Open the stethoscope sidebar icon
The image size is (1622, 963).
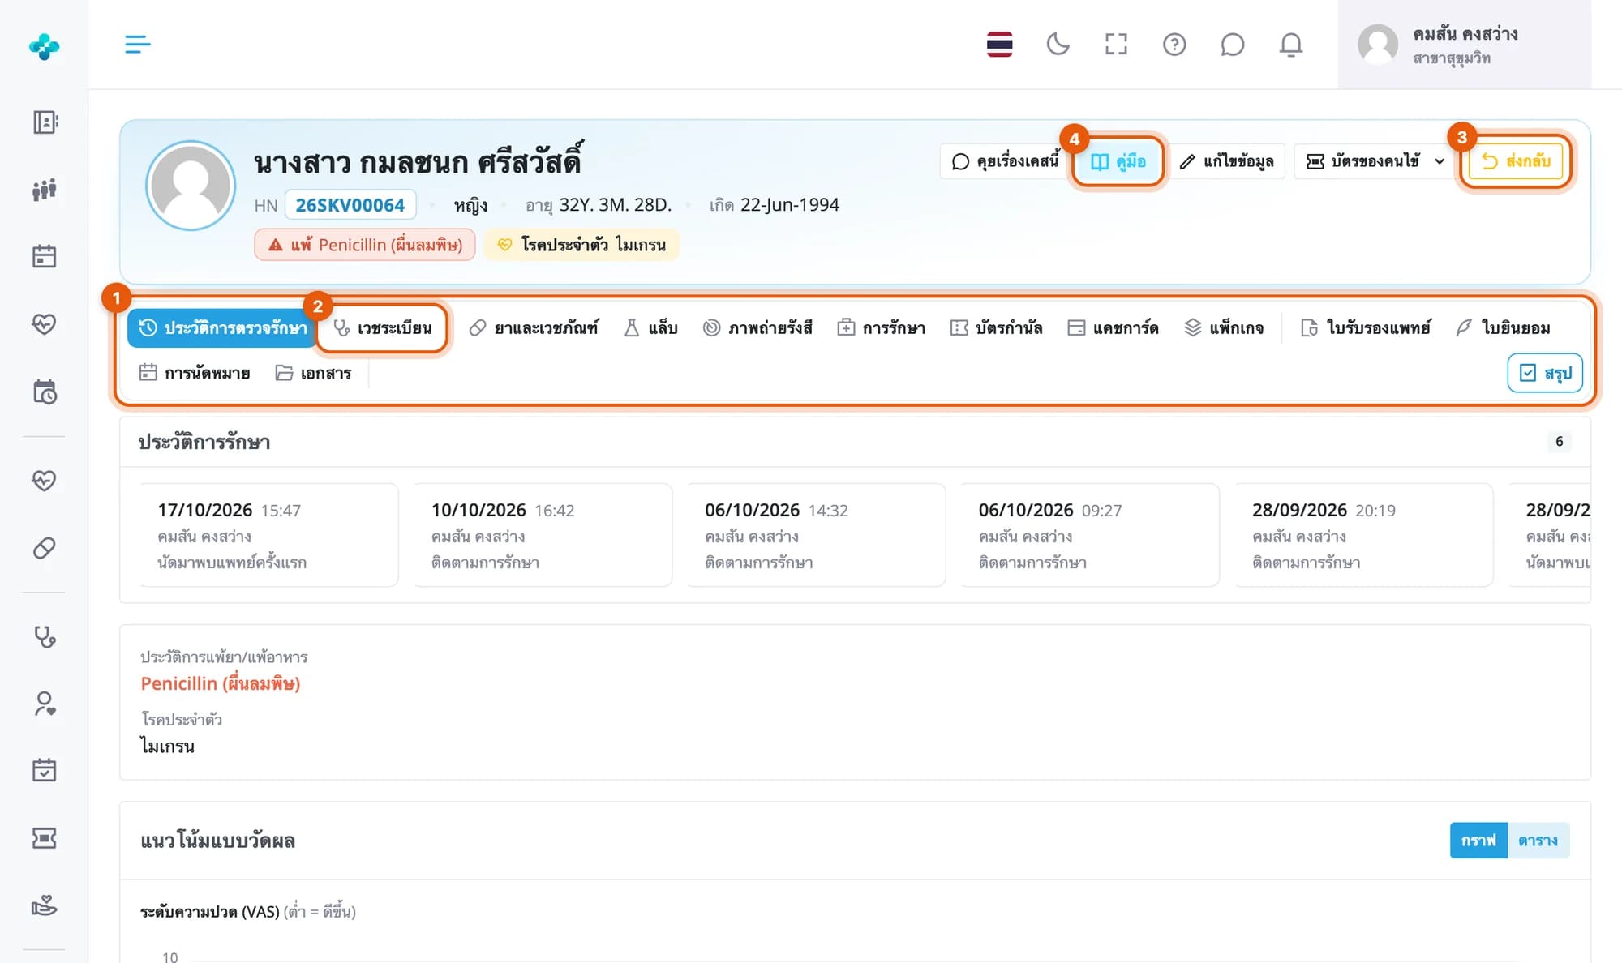(45, 637)
